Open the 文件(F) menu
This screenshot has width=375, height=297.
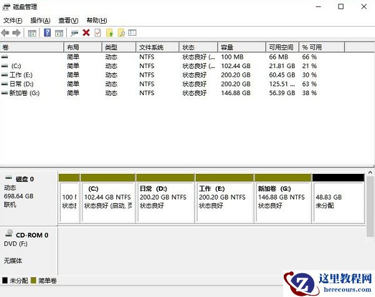tap(13, 21)
